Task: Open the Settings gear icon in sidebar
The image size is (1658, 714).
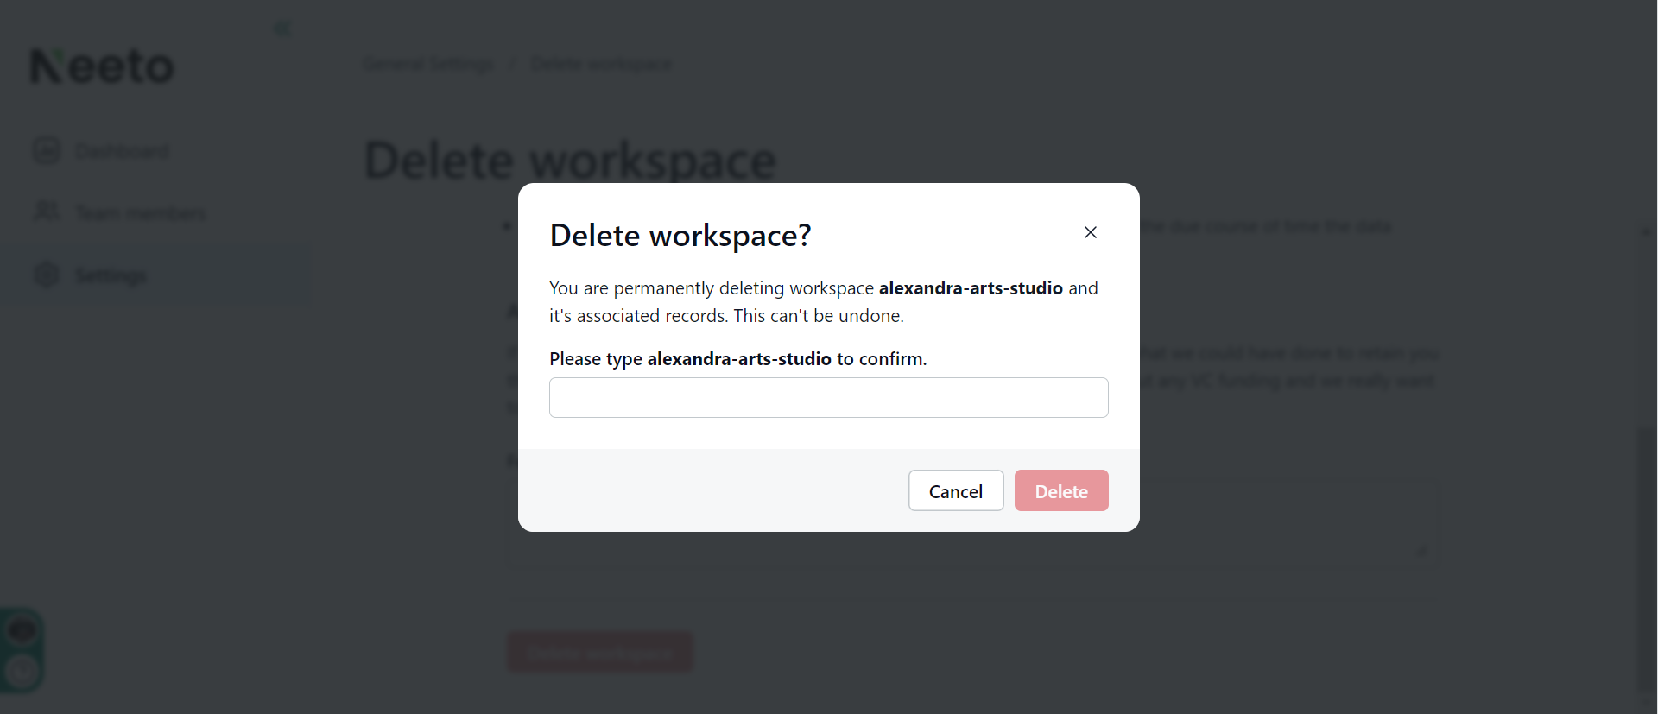Action: 46,275
